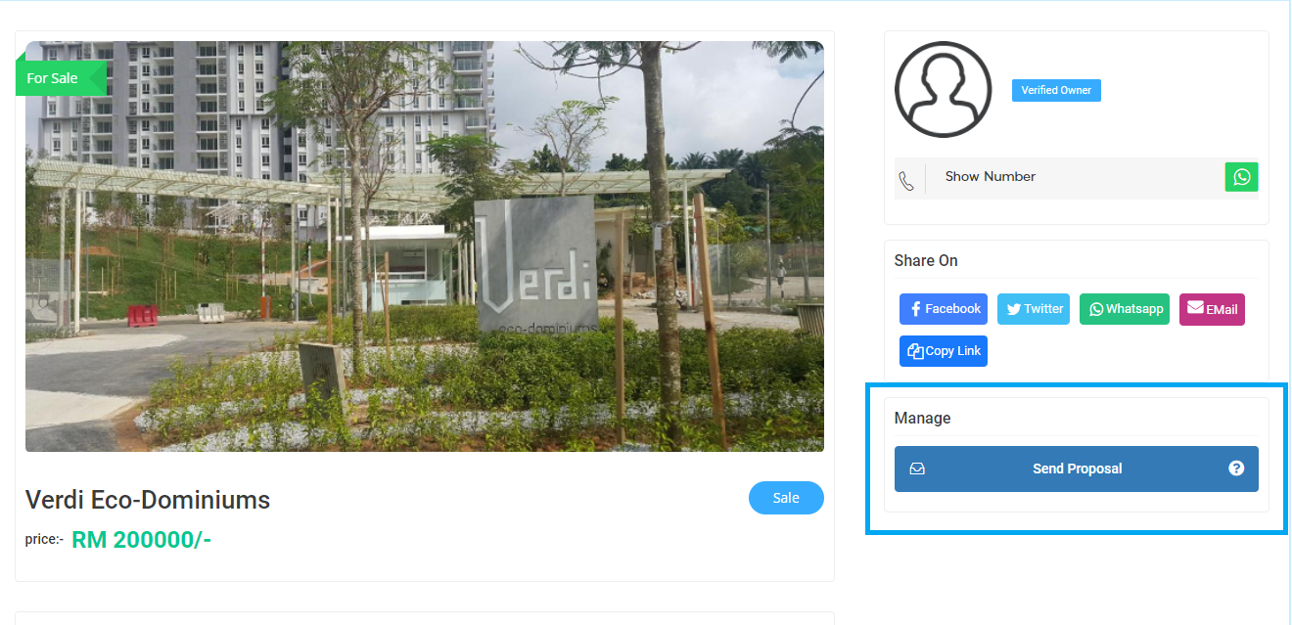Open the Verdi property photo

point(425,246)
